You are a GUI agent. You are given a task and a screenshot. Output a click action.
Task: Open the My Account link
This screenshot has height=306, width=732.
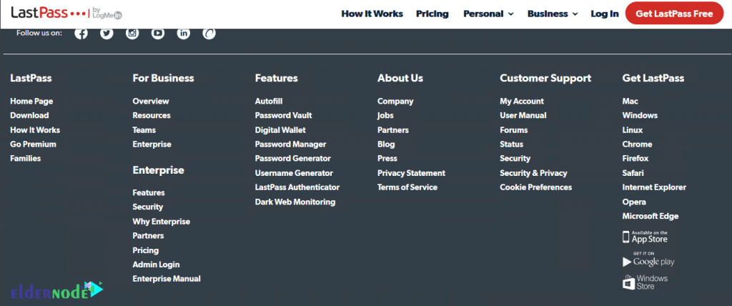coord(522,102)
